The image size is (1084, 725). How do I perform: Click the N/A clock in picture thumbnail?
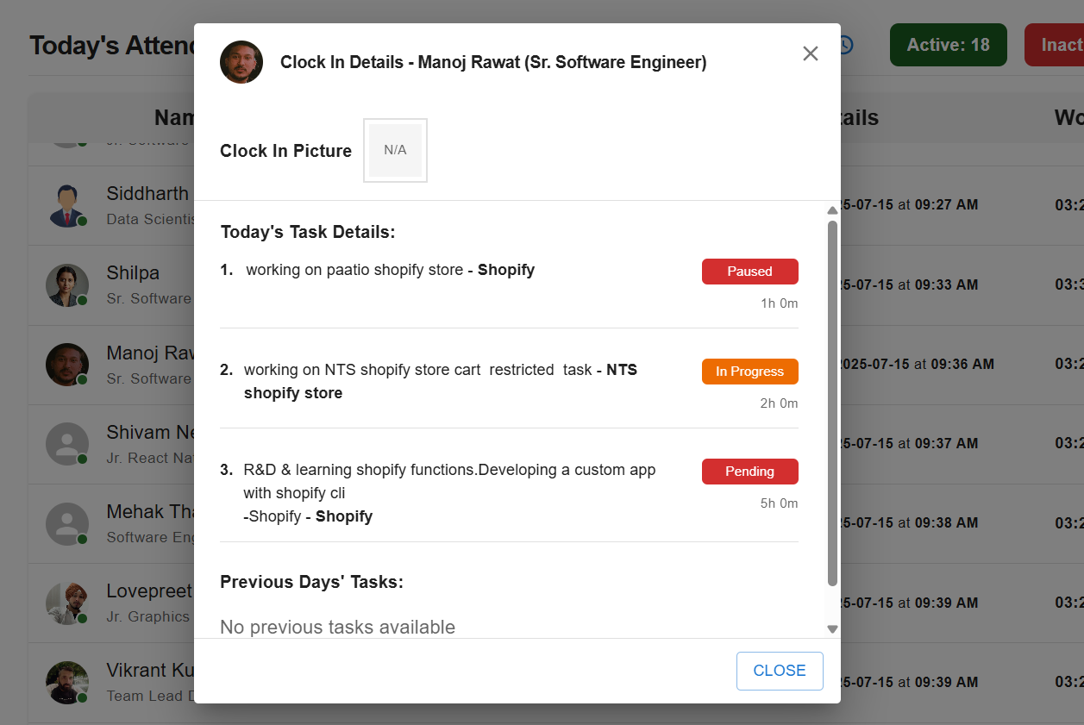(395, 150)
